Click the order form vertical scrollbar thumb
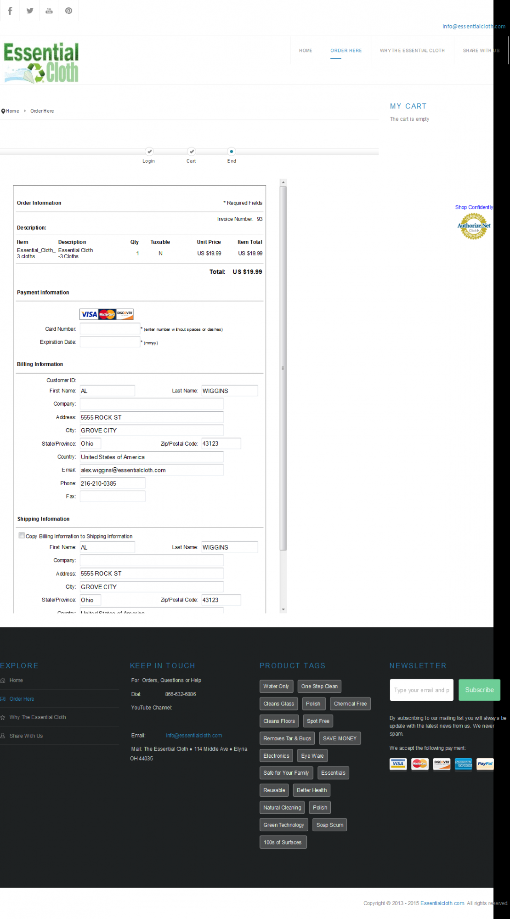This screenshot has width=510, height=919. (283, 368)
